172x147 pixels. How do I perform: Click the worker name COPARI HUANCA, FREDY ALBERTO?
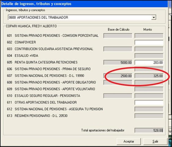click(x=31, y=26)
